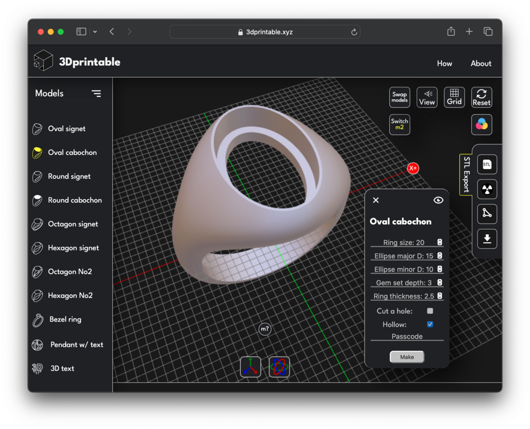Click the Make button

coord(407,357)
